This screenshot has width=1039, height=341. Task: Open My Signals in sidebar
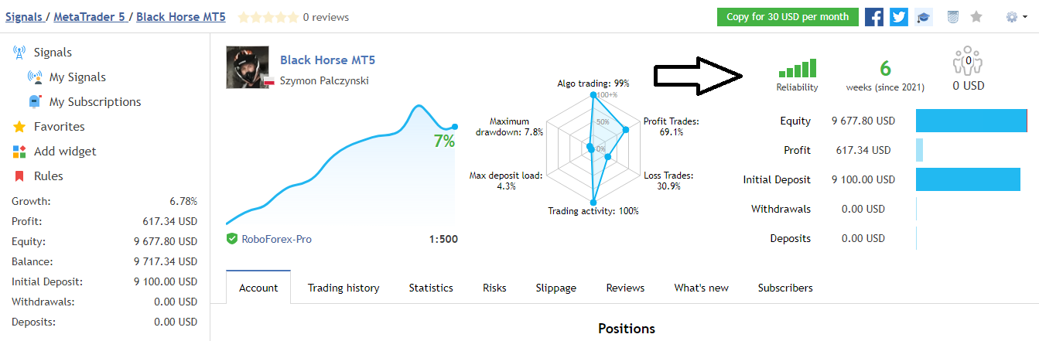coord(77,77)
